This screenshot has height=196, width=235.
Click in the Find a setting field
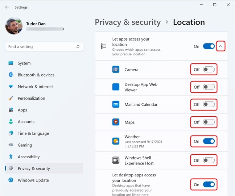click(44, 47)
